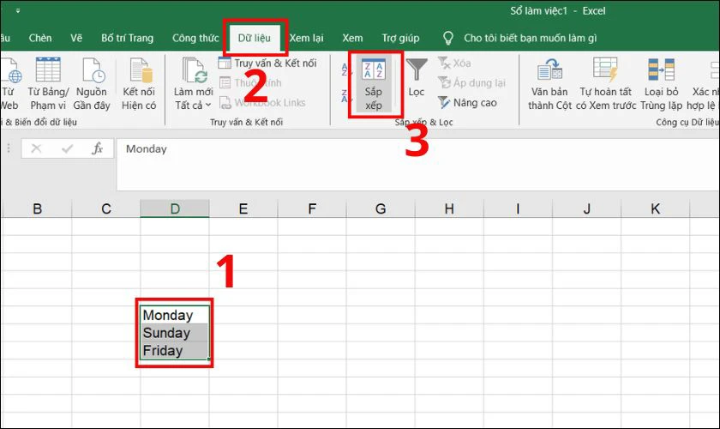Select column header G

(381, 208)
